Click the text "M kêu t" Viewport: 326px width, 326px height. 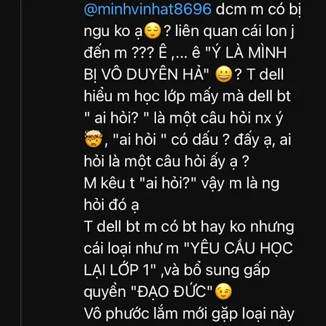click(109, 183)
